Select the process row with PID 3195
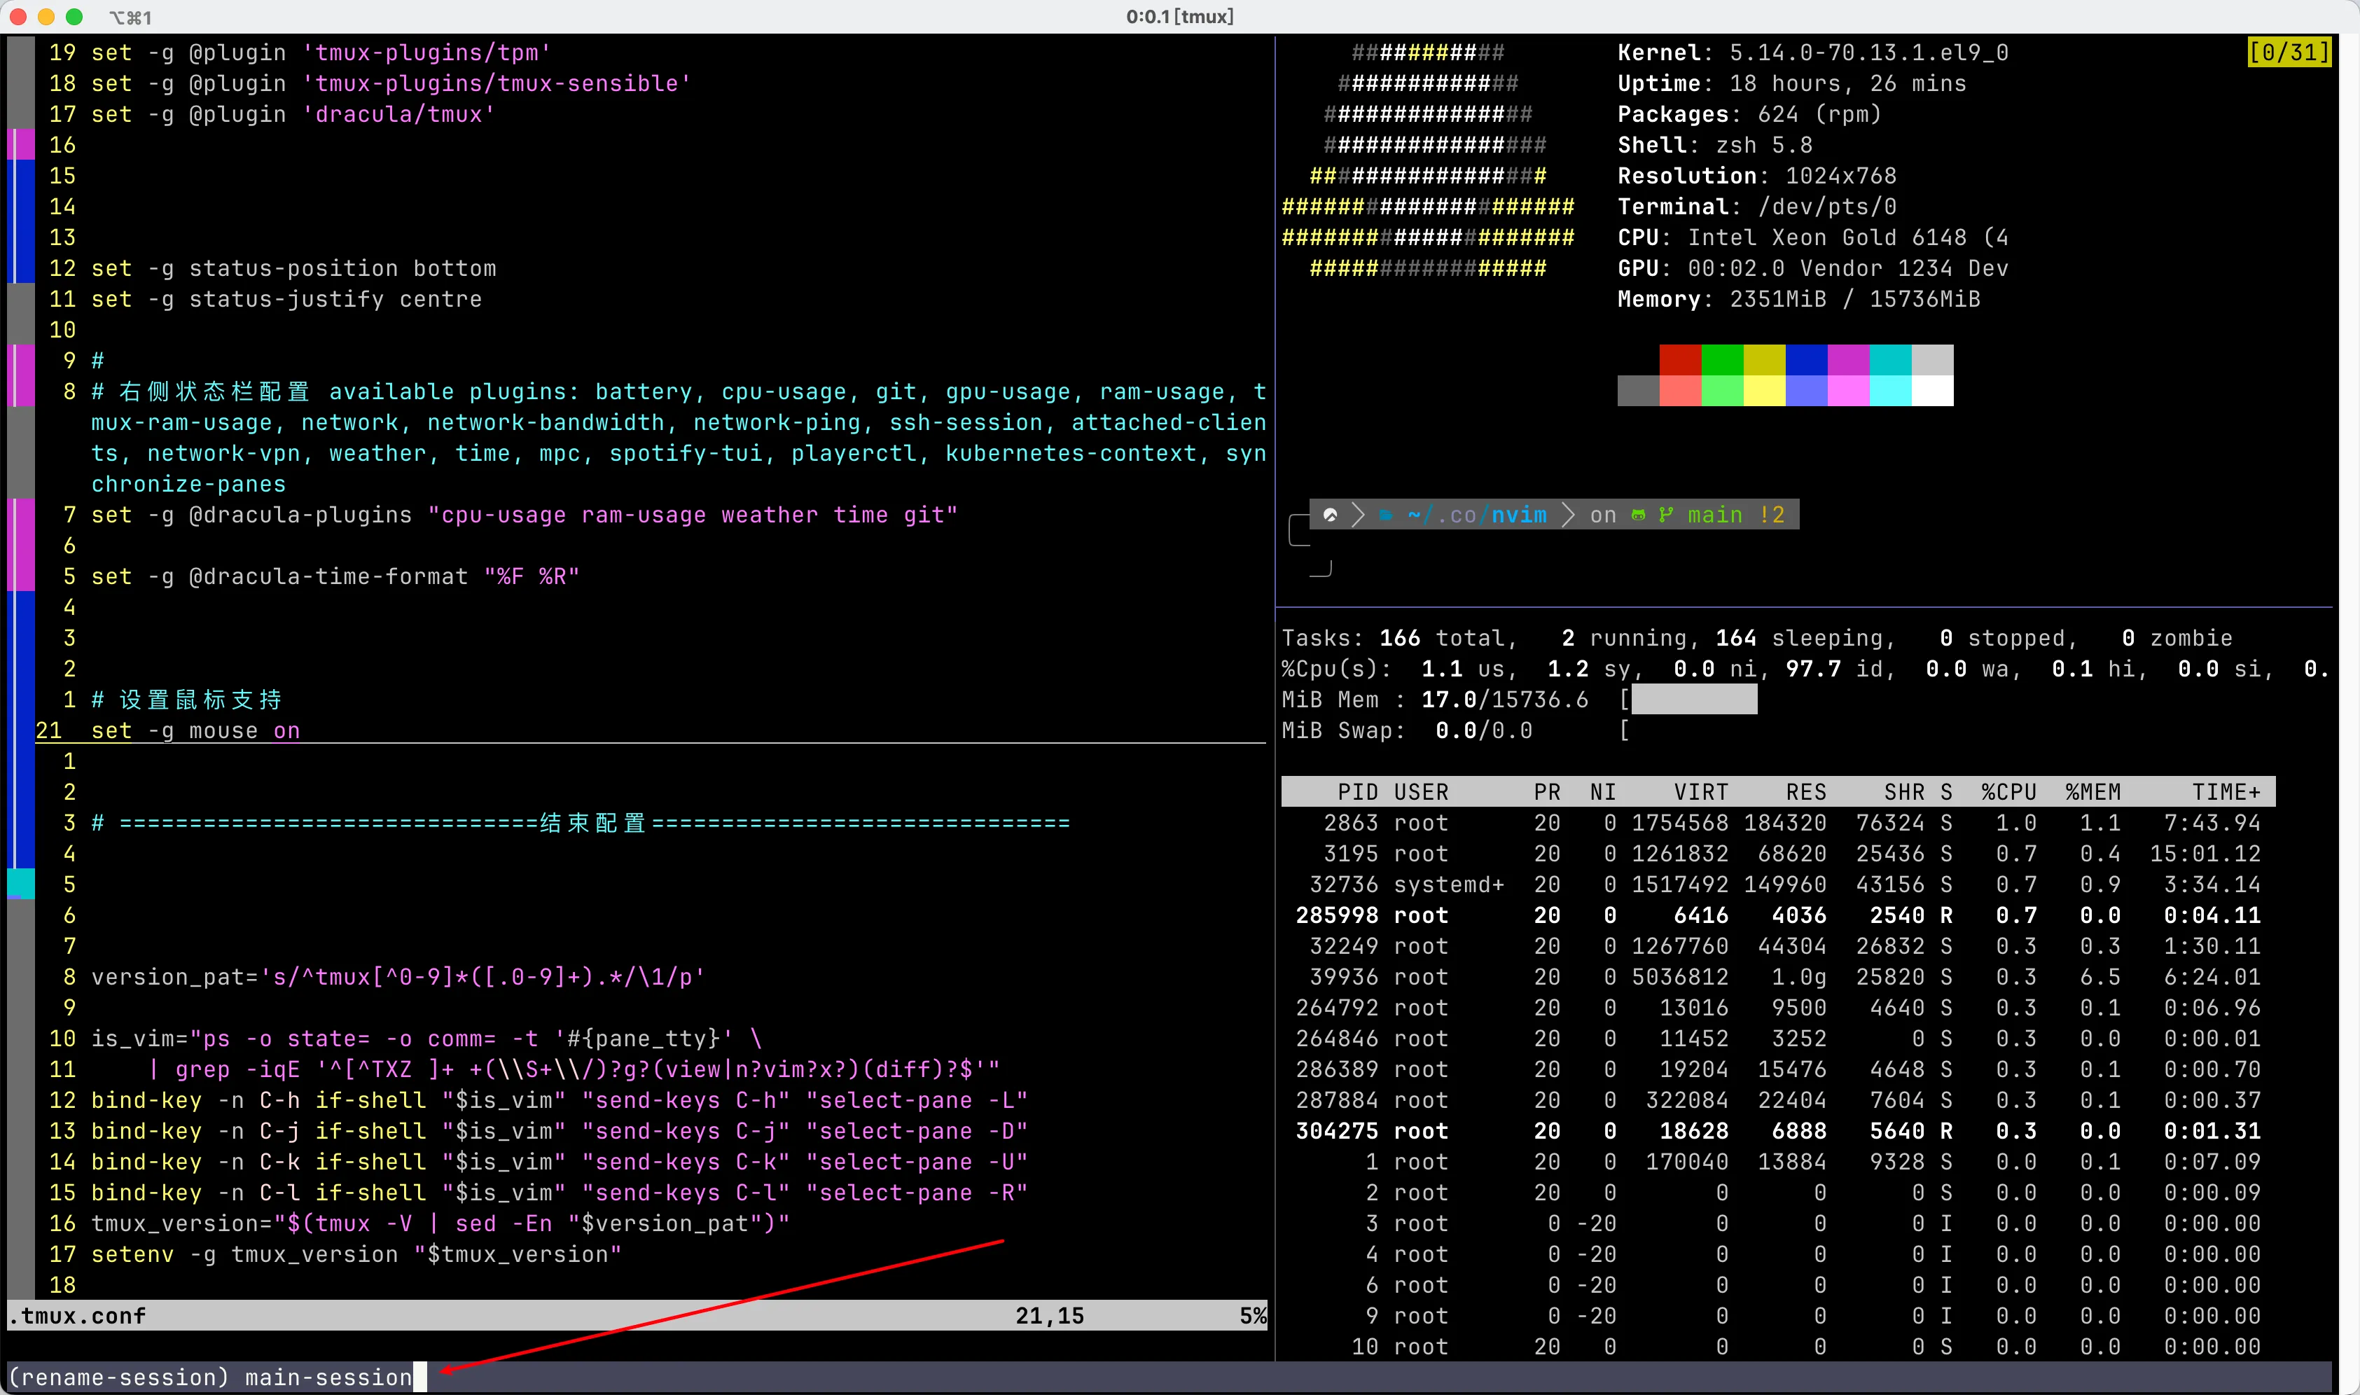The height and width of the screenshot is (1395, 2360). 1778,854
